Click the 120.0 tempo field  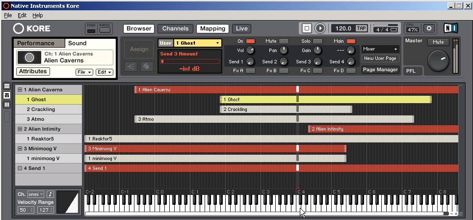tap(343, 28)
